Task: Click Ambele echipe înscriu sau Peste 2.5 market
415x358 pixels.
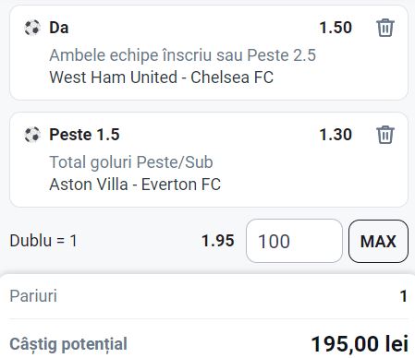Action: (x=183, y=55)
